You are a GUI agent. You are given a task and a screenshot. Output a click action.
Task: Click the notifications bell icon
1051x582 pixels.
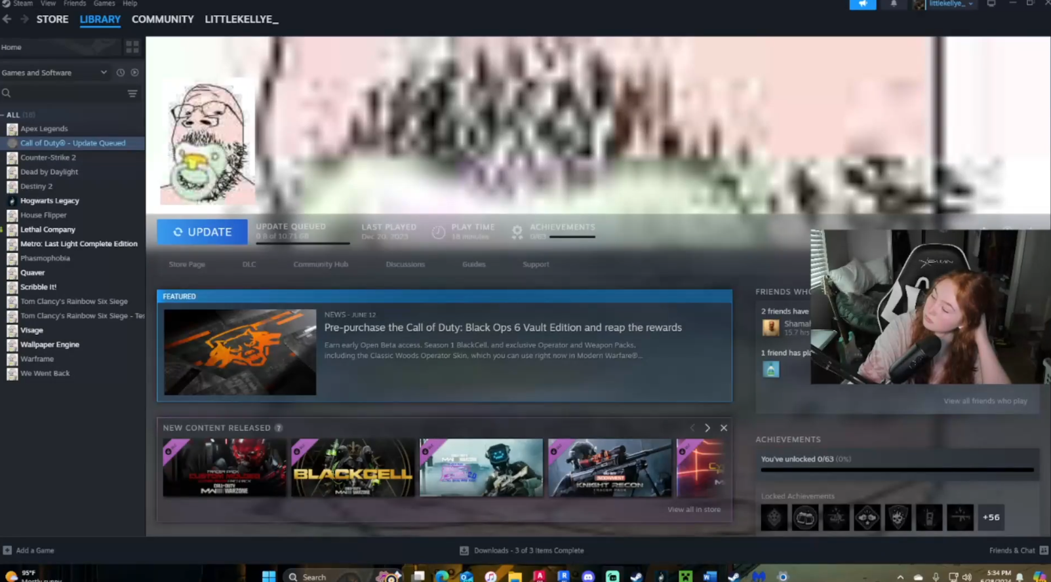click(x=893, y=4)
